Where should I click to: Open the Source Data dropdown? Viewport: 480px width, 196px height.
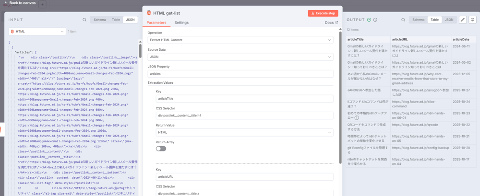(240, 57)
